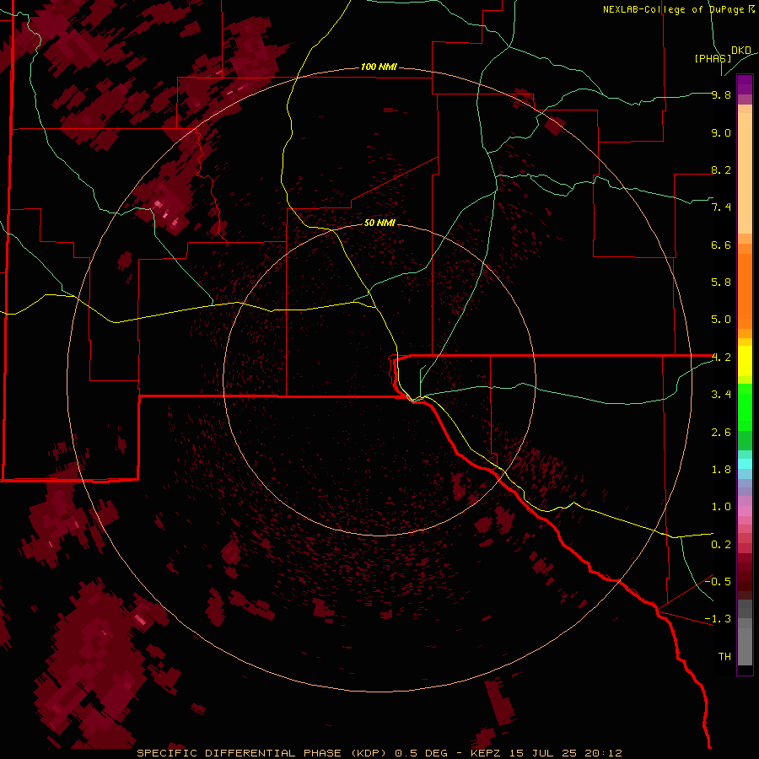The width and height of the screenshot is (759, 759).
Task: Click the dark orange band of the color bar
Action: (745, 290)
